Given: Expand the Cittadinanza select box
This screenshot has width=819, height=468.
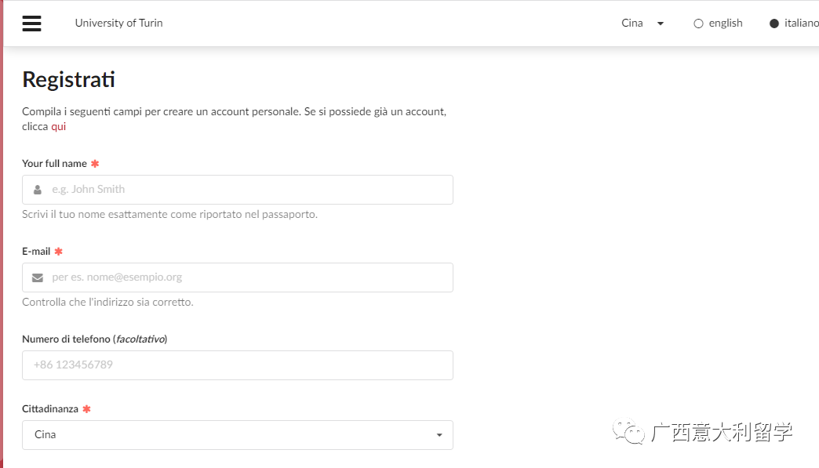Looking at the screenshot, I should tap(235, 435).
